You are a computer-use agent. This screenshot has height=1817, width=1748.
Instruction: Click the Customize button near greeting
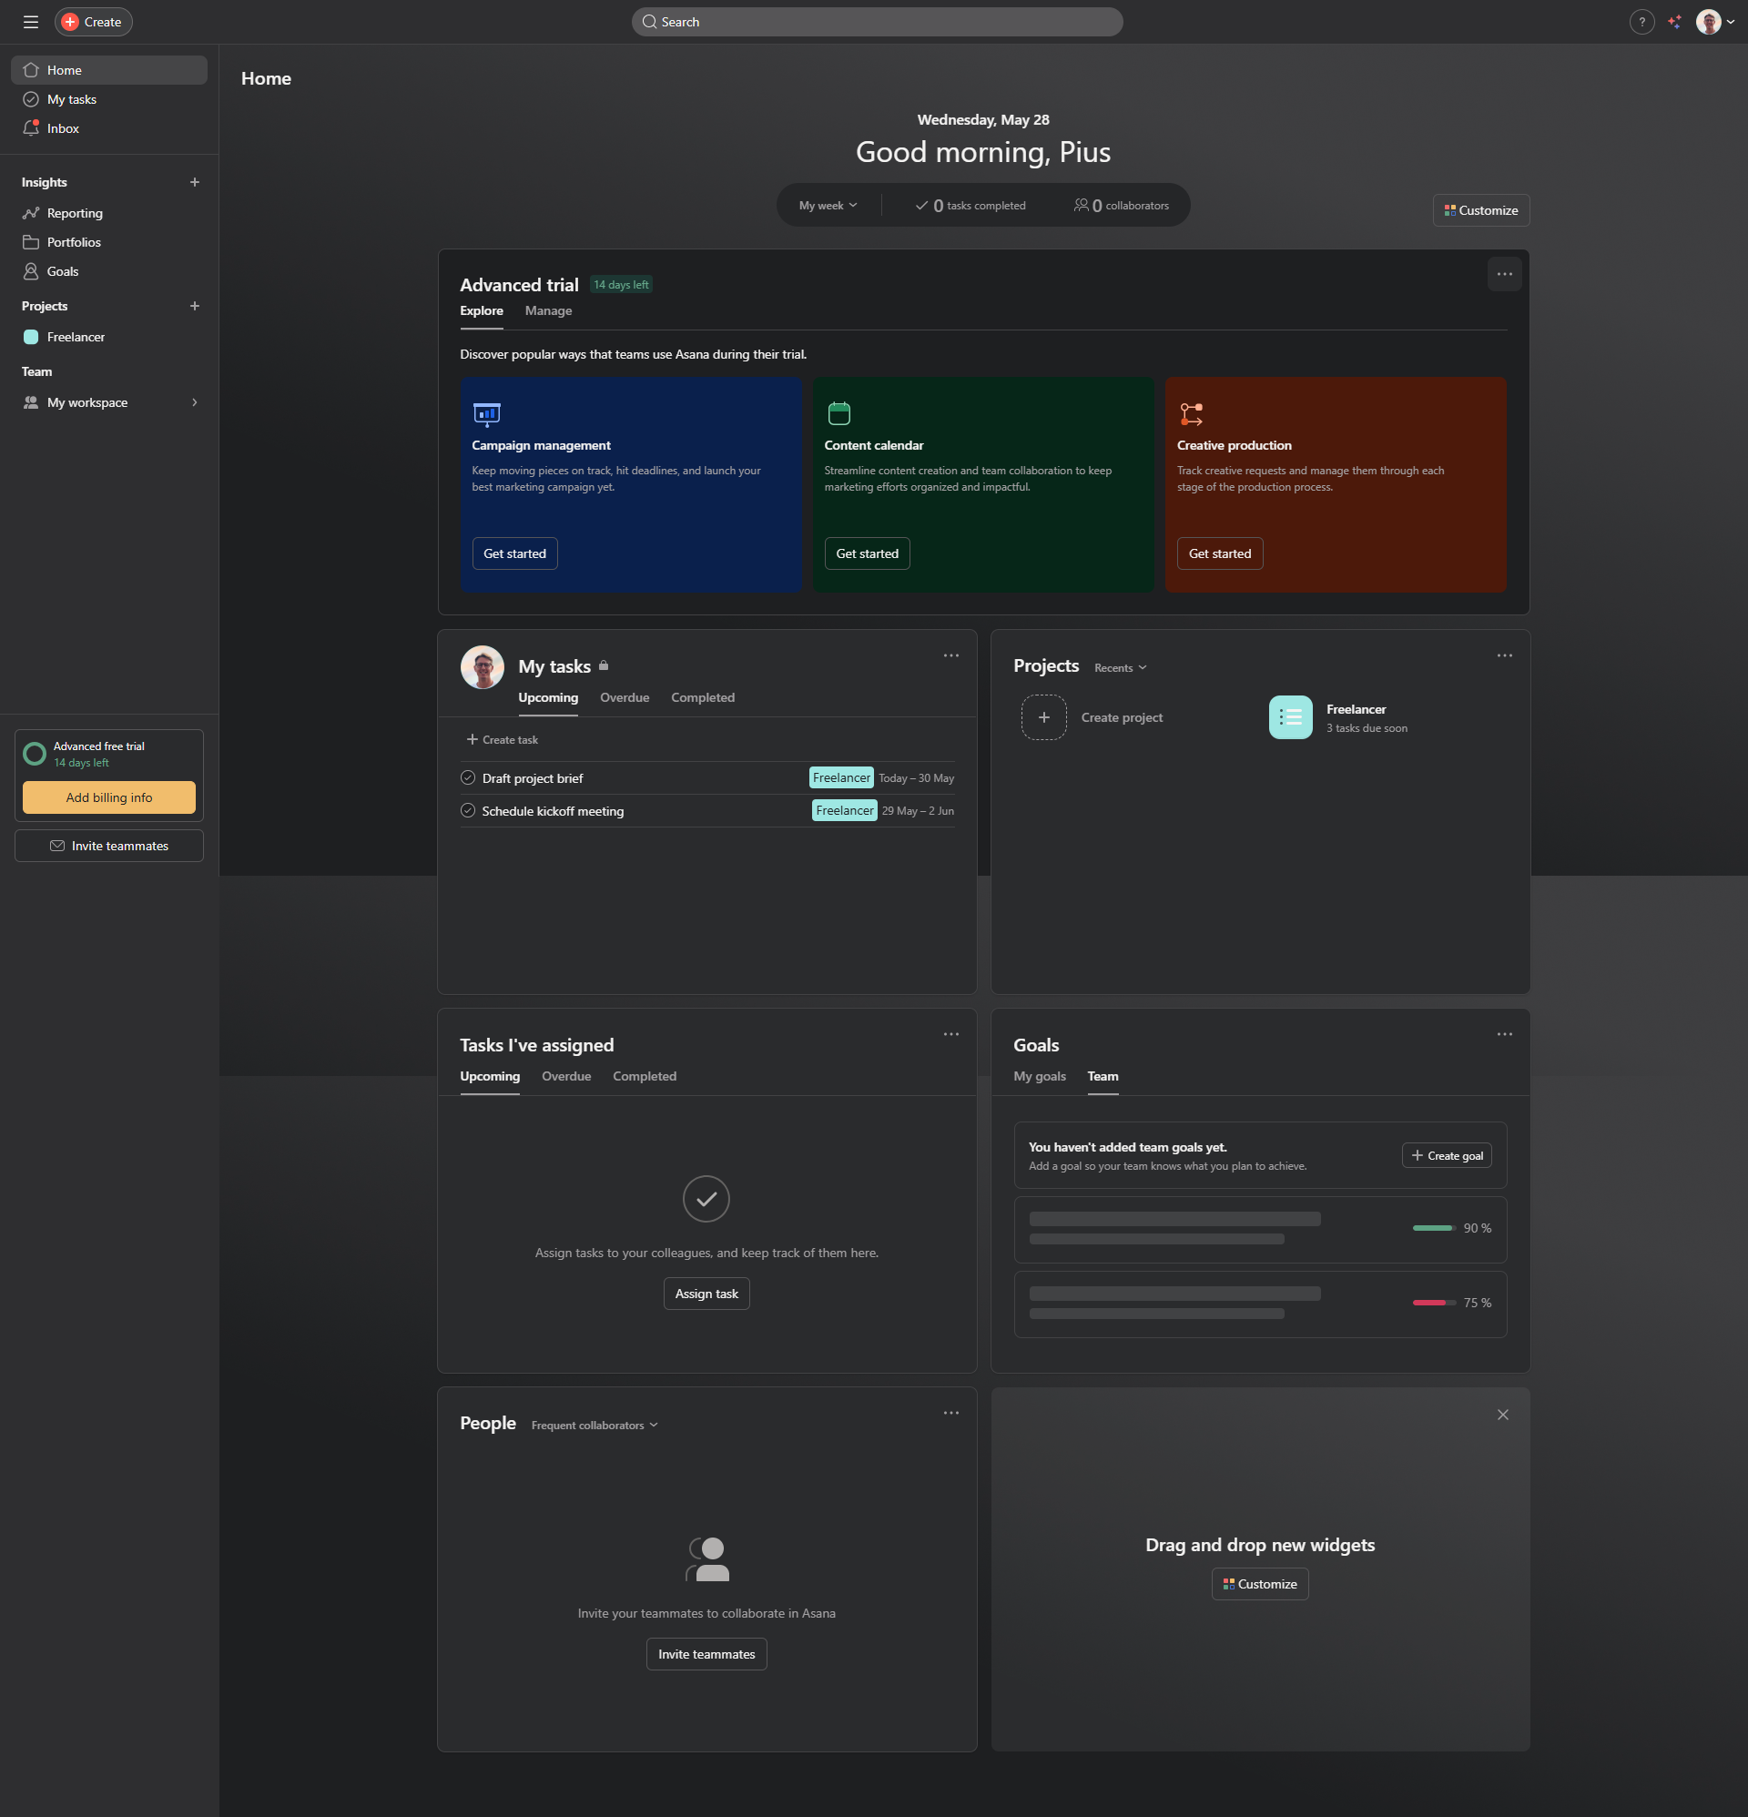click(1481, 209)
